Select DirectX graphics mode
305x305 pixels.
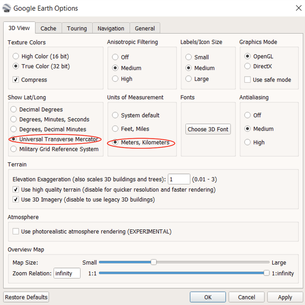[248, 66]
